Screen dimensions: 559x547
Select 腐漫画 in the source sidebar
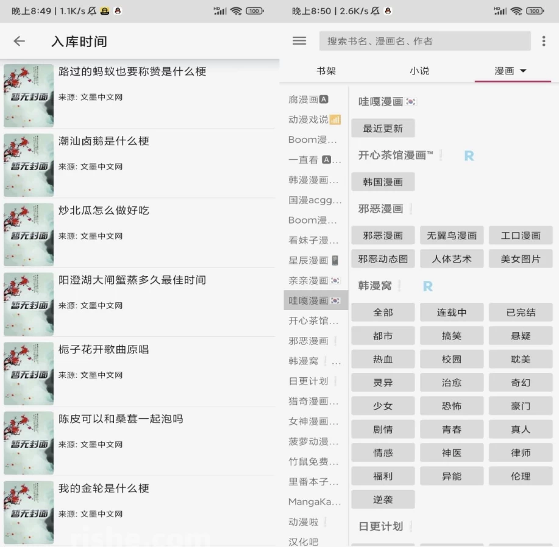(x=308, y=100)
